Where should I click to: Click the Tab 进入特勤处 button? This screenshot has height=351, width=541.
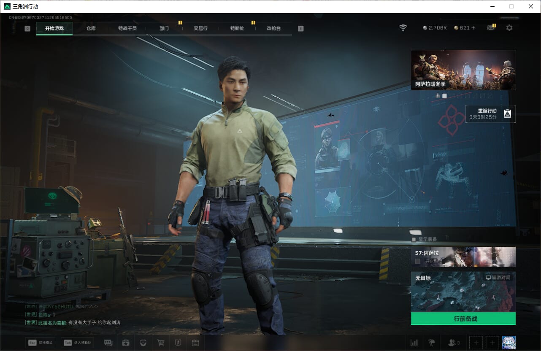77,343
